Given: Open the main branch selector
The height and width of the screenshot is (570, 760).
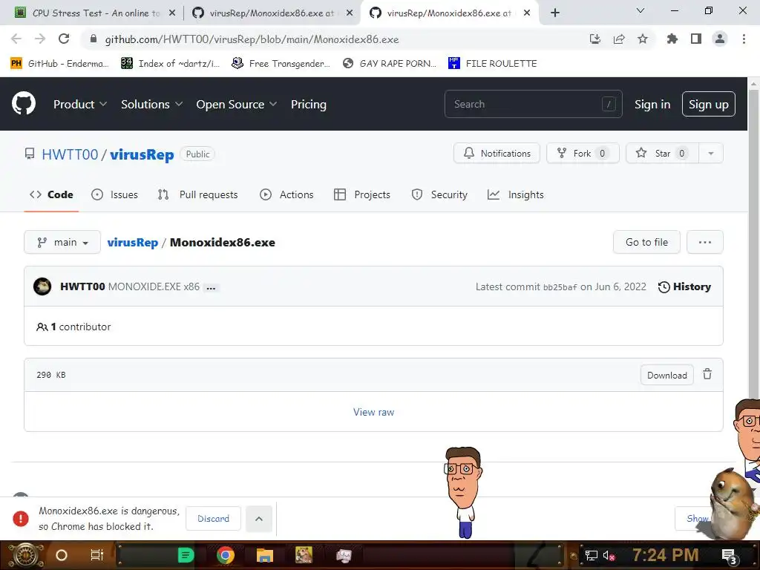Looking at the screenshot, I should tap(62, 242).
